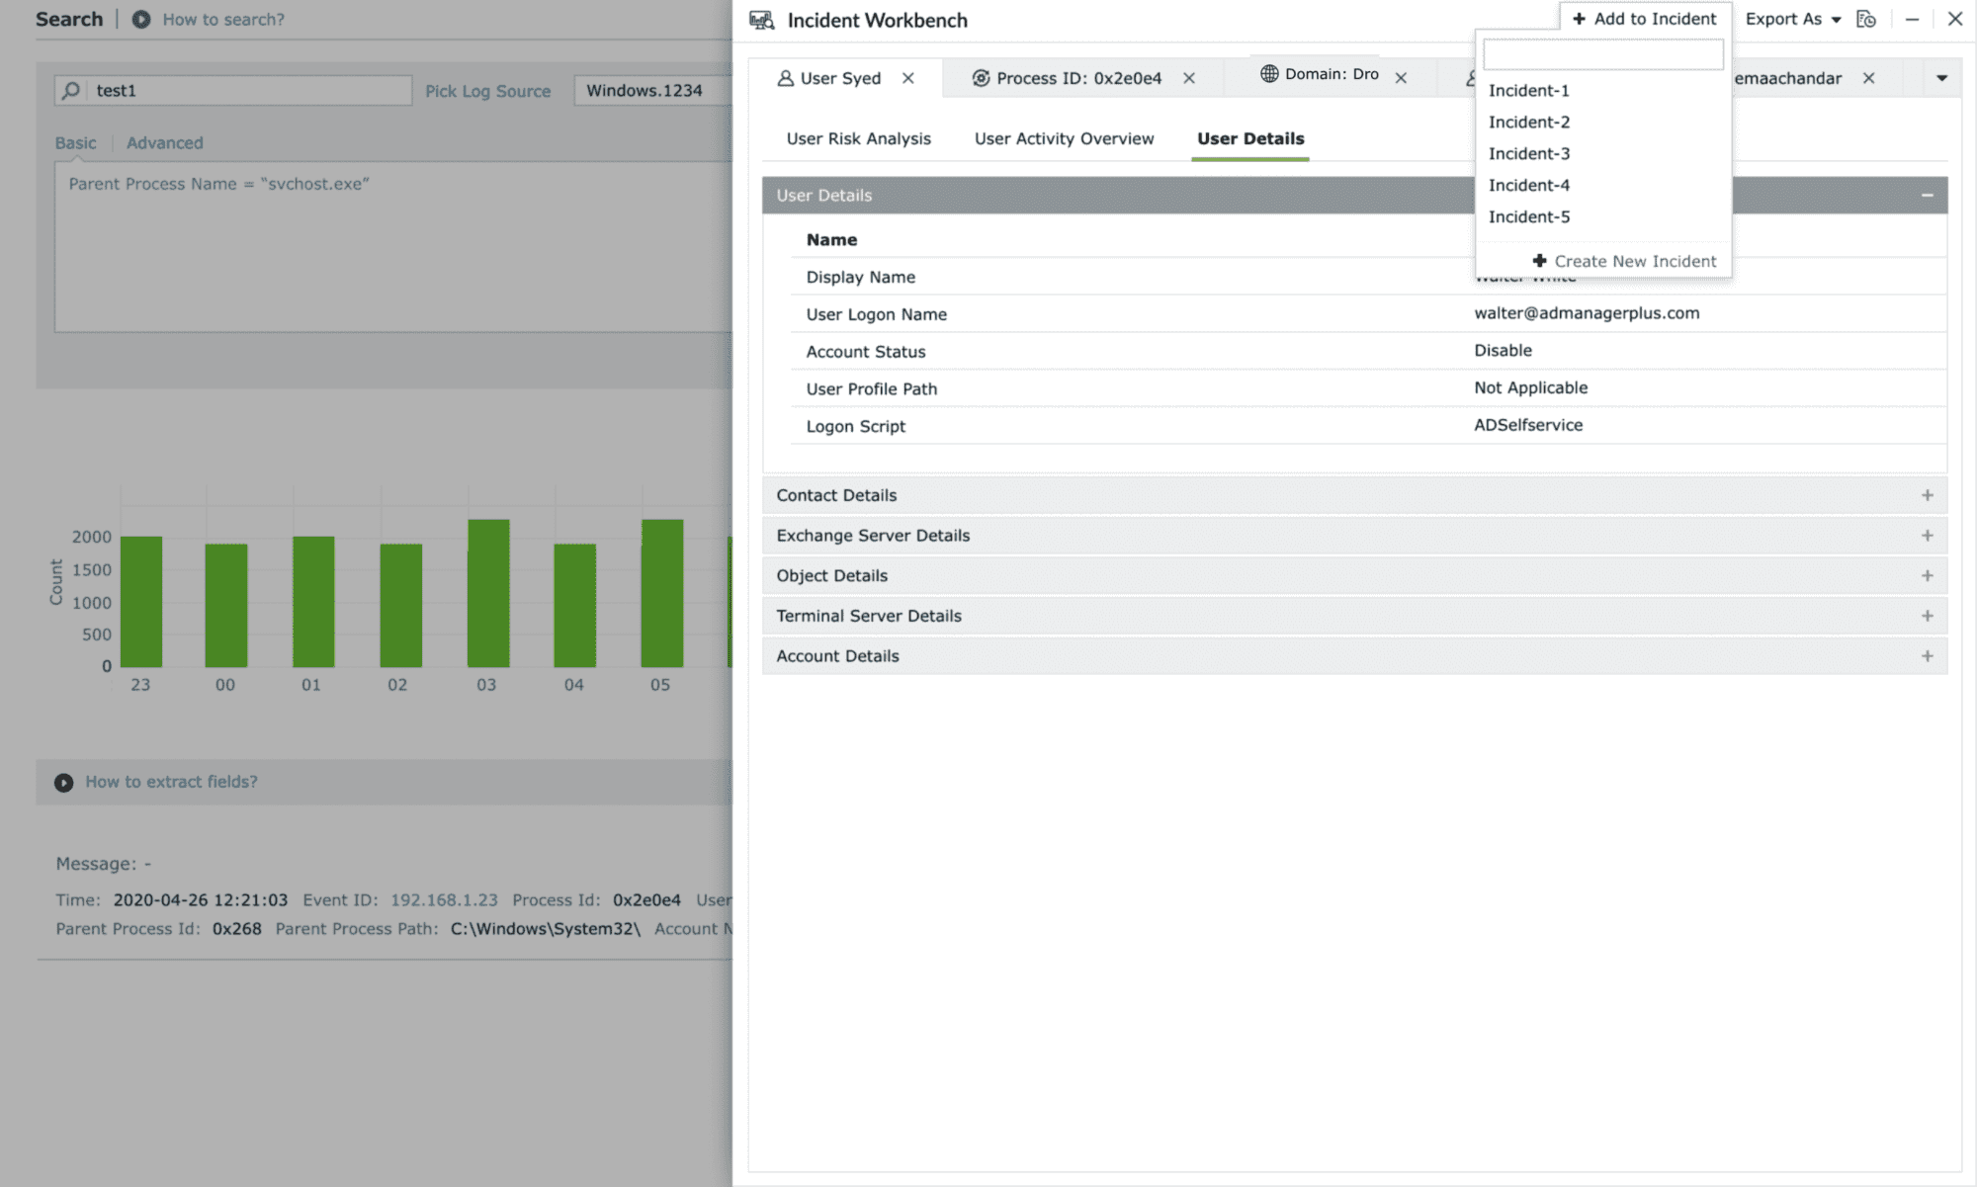Click the Add to Incident button
The image size is (1977, 1187).
(1645, 19)
